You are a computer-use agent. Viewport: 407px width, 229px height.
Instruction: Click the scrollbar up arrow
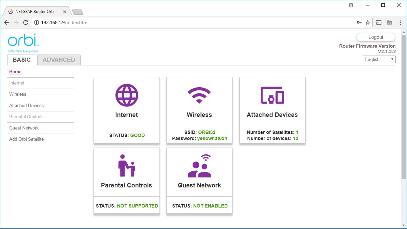404,32
